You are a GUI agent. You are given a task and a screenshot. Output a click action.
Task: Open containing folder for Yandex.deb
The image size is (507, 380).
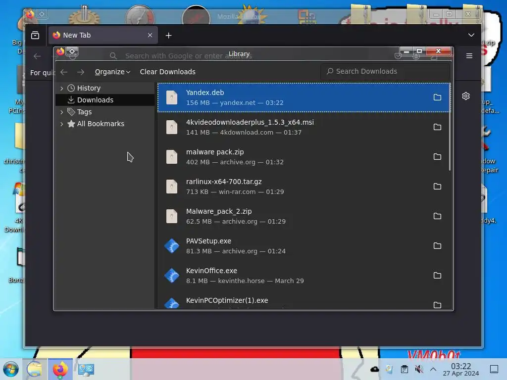pos(437,97)
